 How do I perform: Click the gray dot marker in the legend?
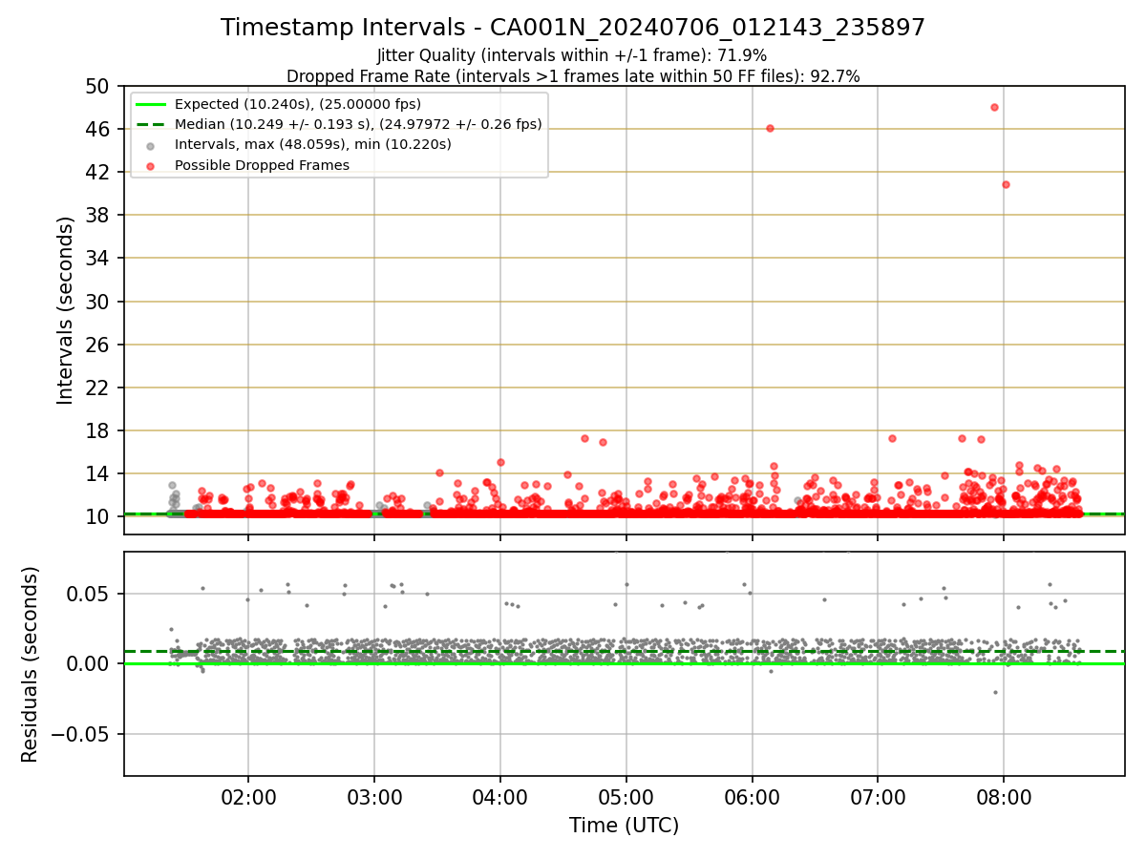(151, 145)
